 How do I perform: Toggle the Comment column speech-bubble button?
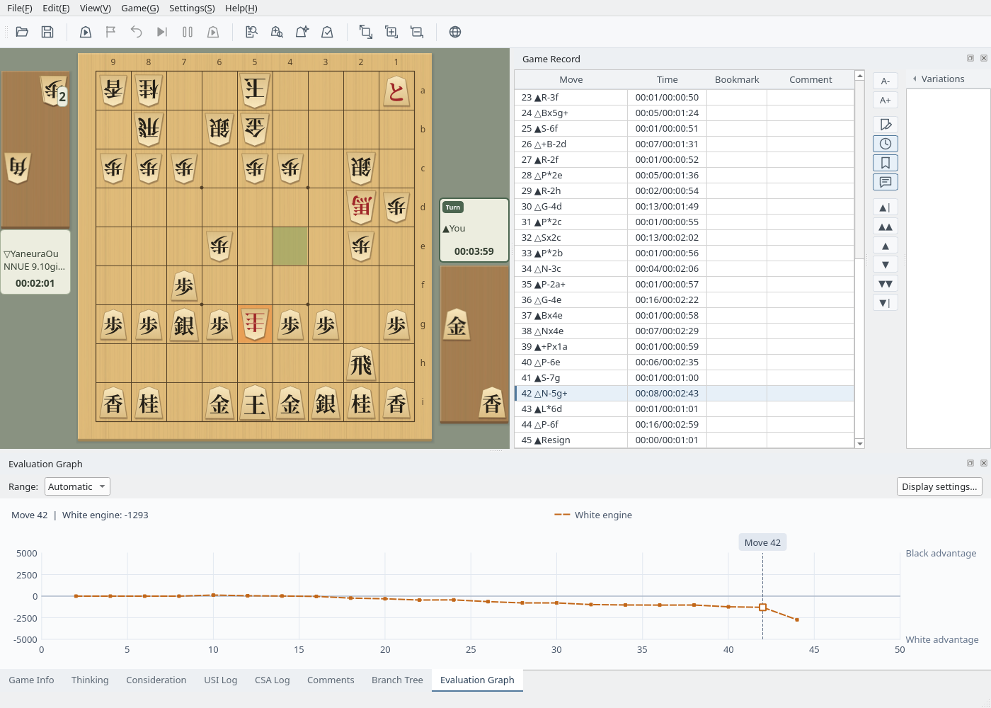click(x=886, y=182)
